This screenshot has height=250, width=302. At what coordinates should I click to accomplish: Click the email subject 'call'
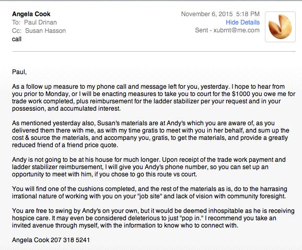tap(17, 39)
